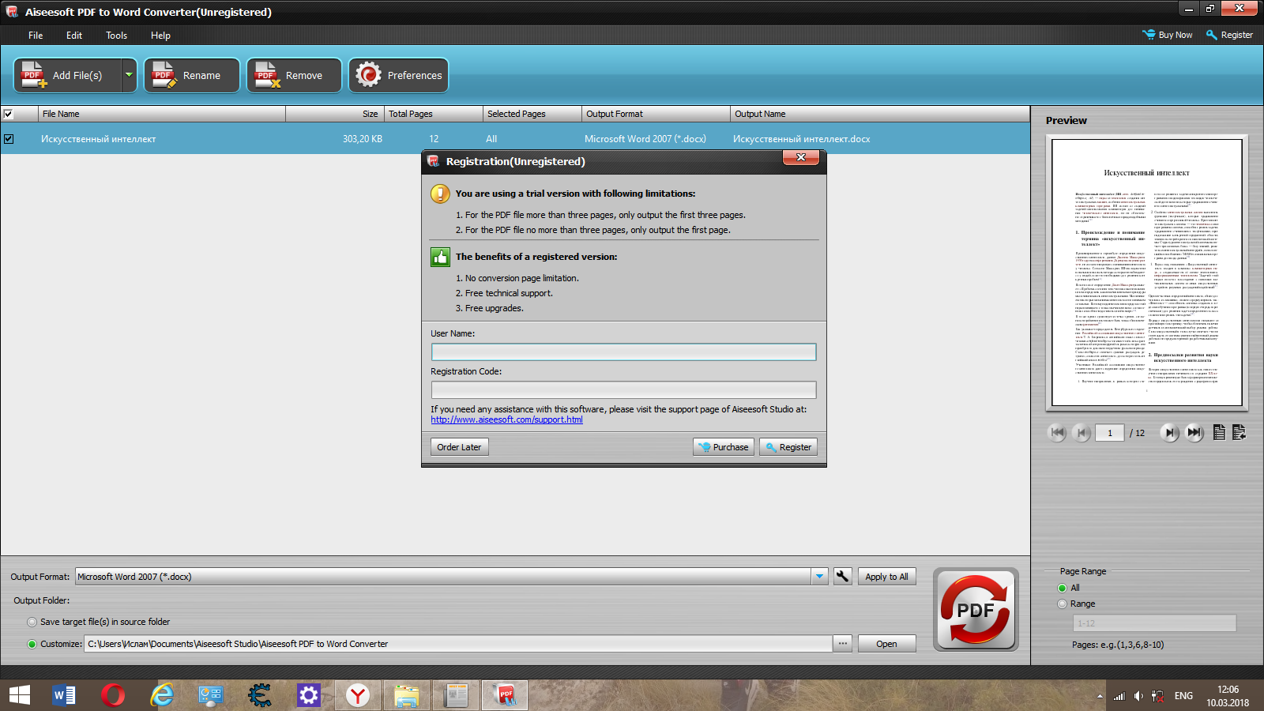Open output format settings wrench icon
The width and height of the screenshot is (1264, 711).
pyautogui.click(x=843, y=577)
